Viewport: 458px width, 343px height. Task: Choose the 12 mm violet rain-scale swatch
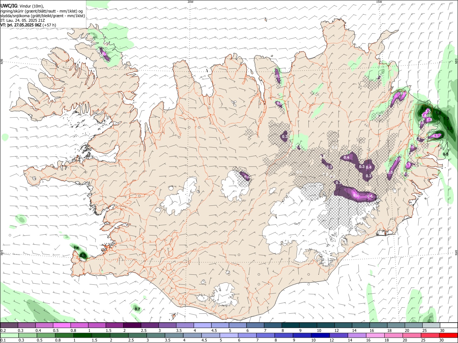pyautogui.click(x=338, y=335)
